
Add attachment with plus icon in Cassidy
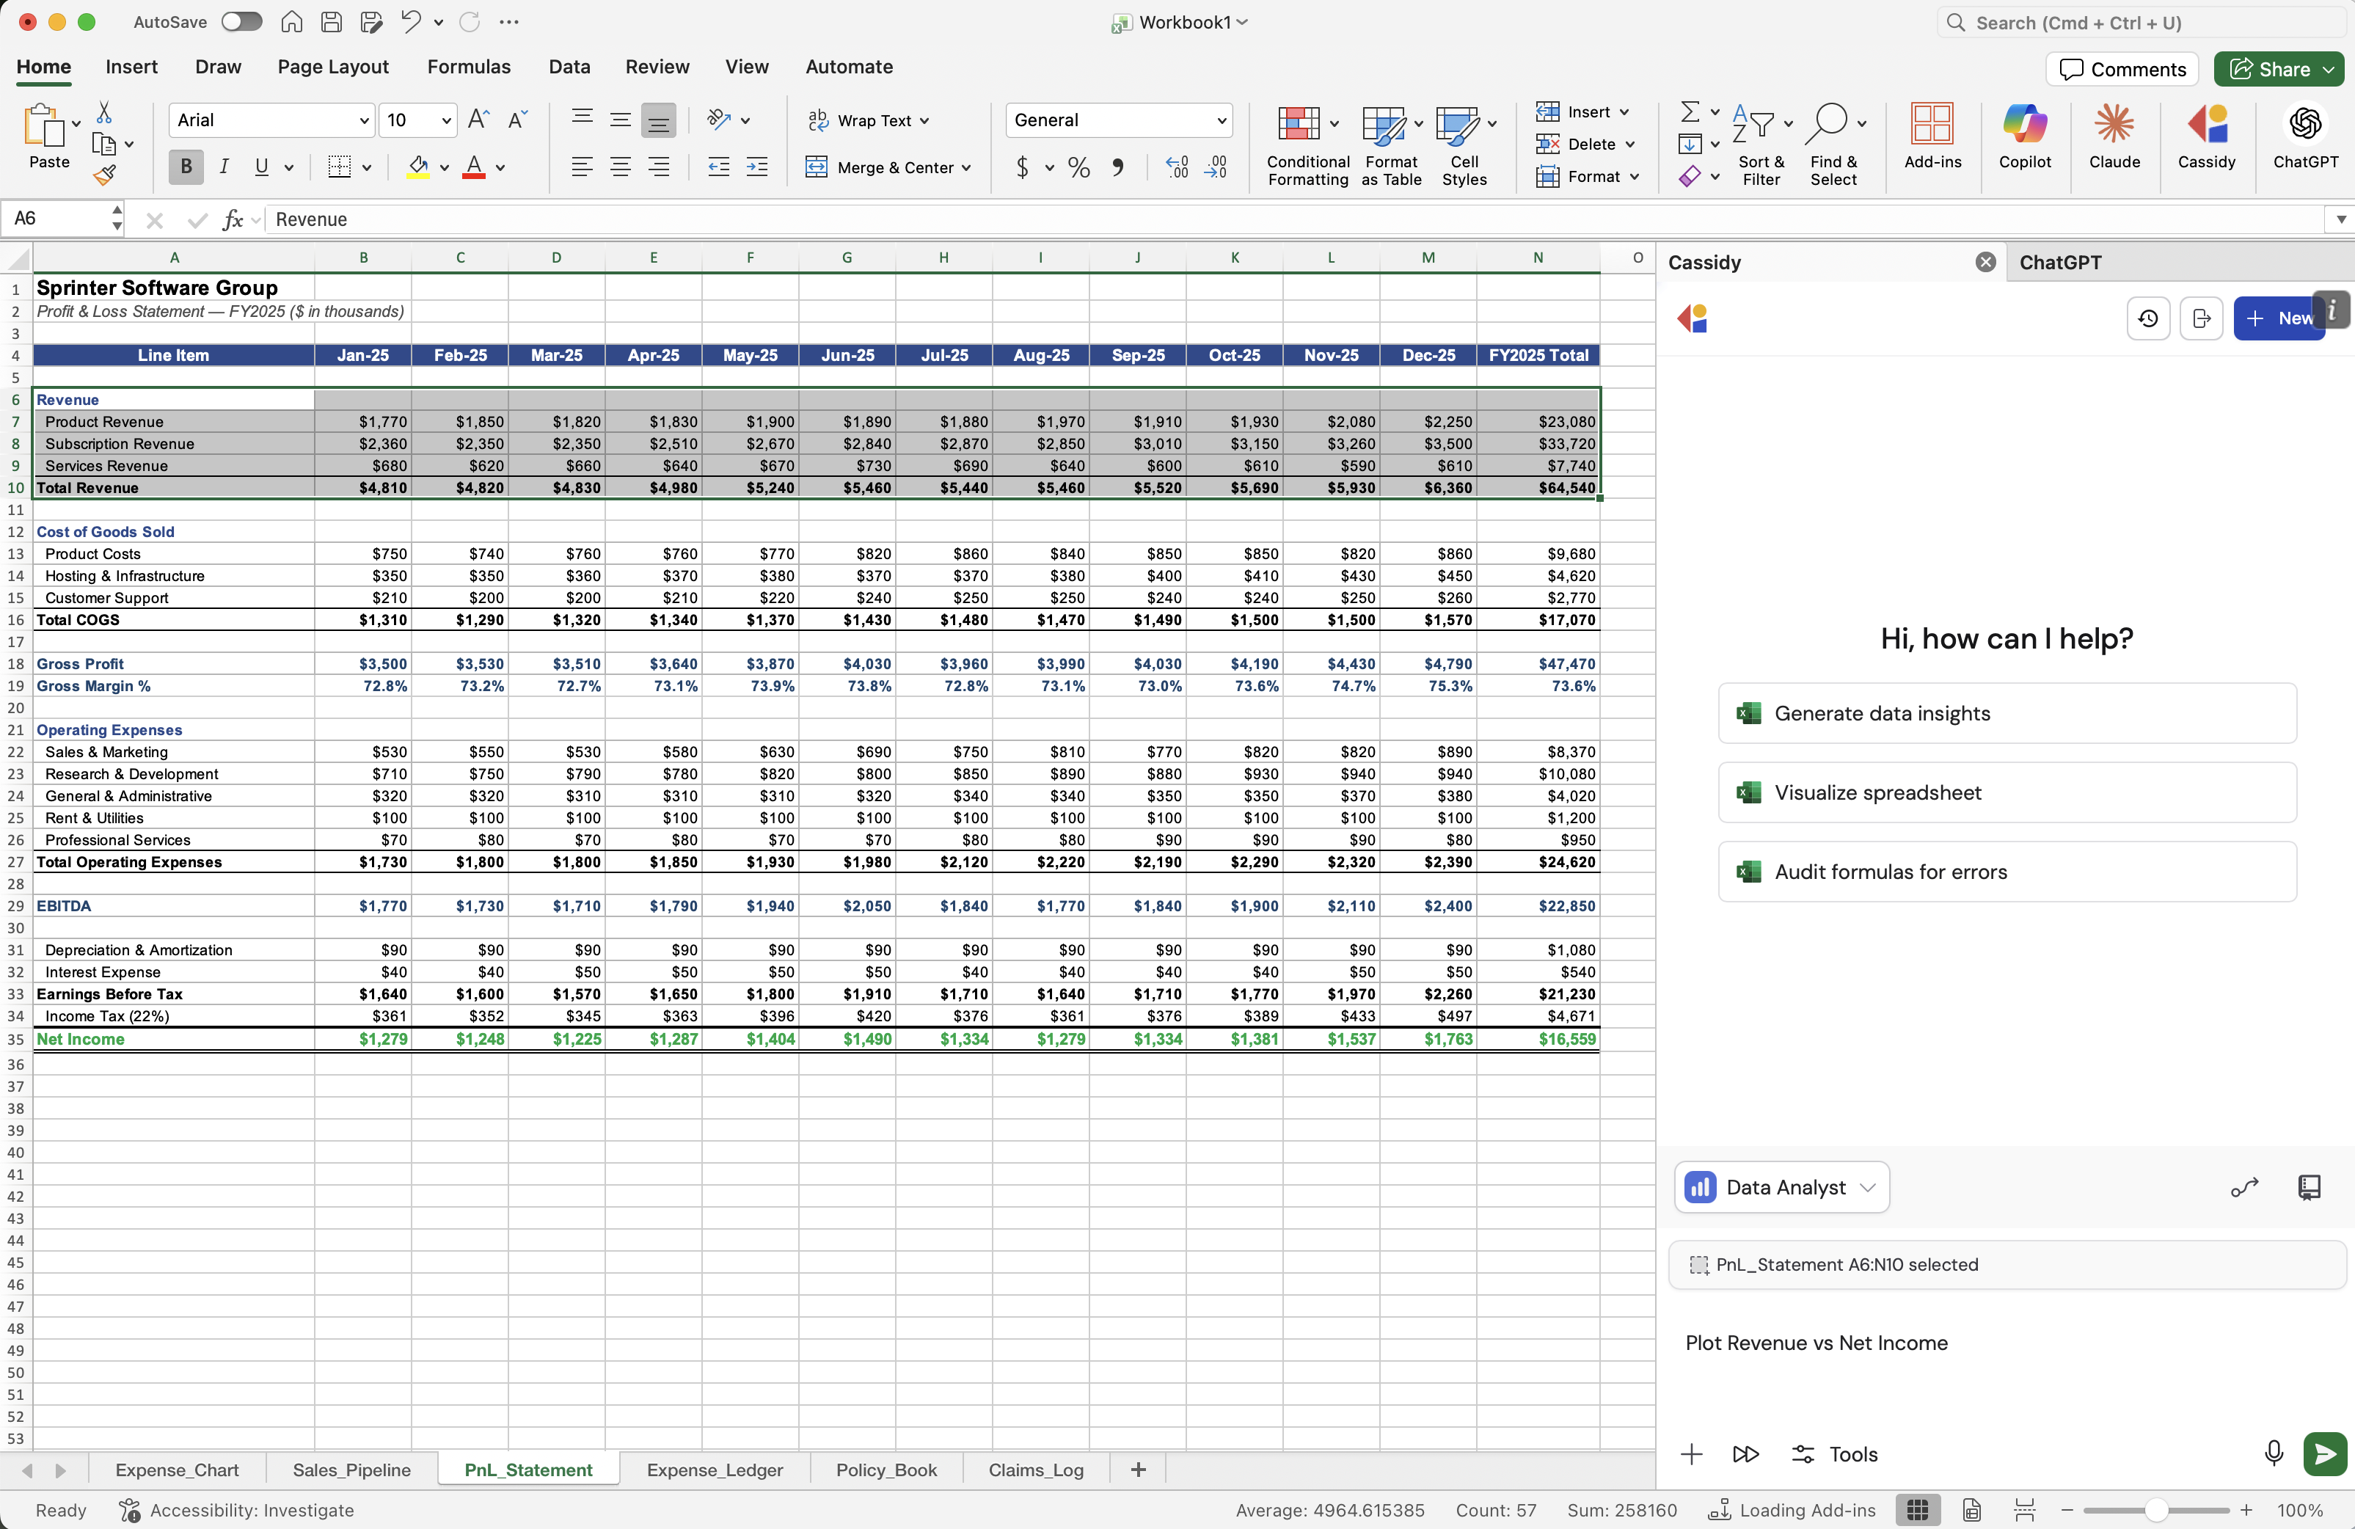[1691, 1453]
